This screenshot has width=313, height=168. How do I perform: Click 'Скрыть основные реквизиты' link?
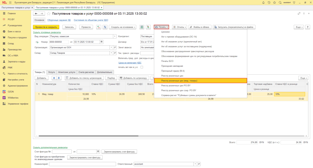[47, 32]
